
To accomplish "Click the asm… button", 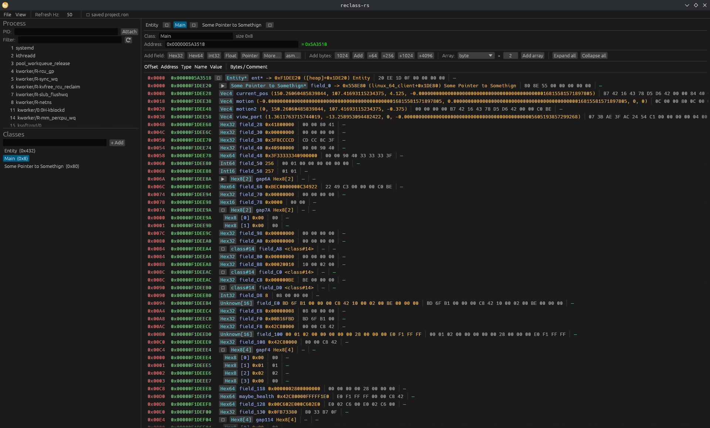I will (x=293, y=56).
